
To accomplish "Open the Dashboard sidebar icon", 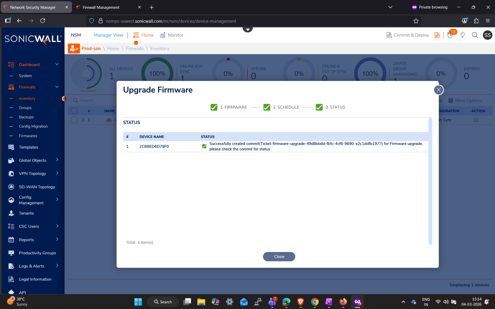I will (11, 64).
